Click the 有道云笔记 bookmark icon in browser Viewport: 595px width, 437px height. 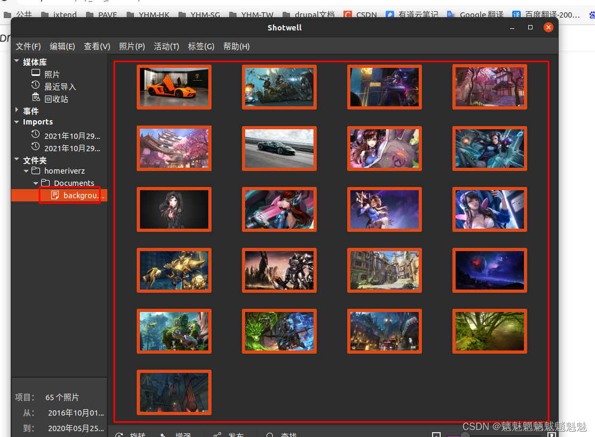(390, 14)
